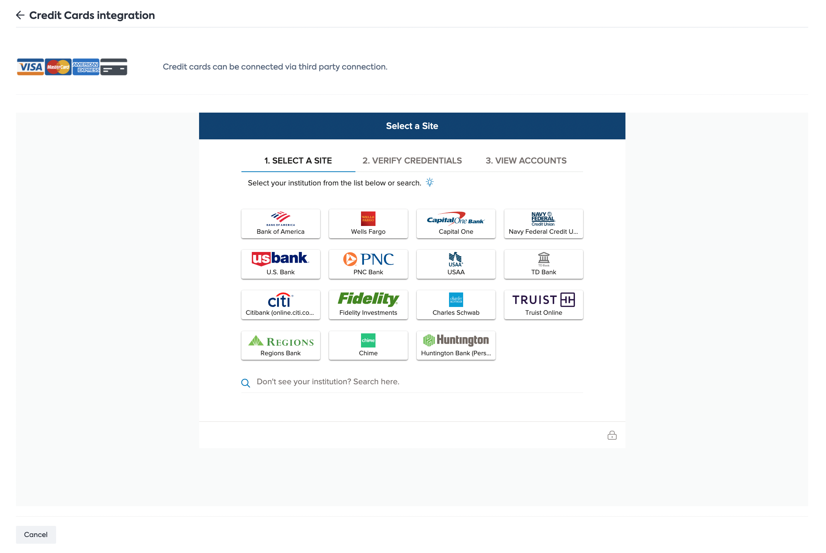This screenshot has height=553, width=826.
Task: Pick the Capital One institution
Action: pyautogui.click(x=456, y=223)
